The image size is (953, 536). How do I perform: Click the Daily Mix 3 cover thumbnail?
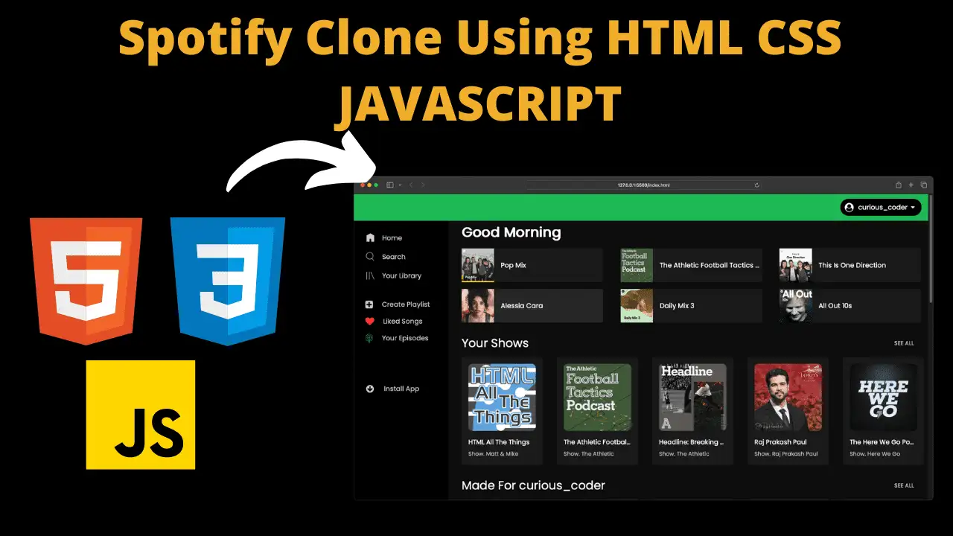click(637, 305)
